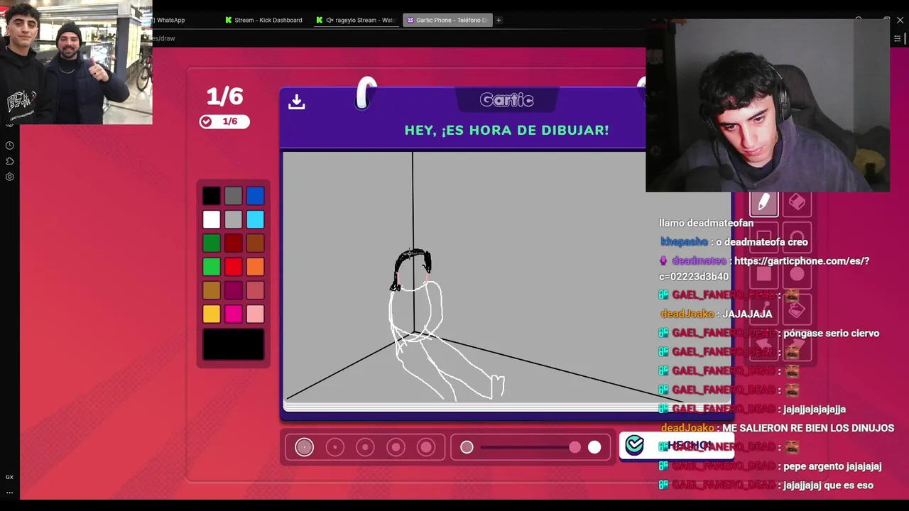Click the Gartic logo header
Image resolution: width=909 pixels, height=511 pixels.
click(506, 100)
